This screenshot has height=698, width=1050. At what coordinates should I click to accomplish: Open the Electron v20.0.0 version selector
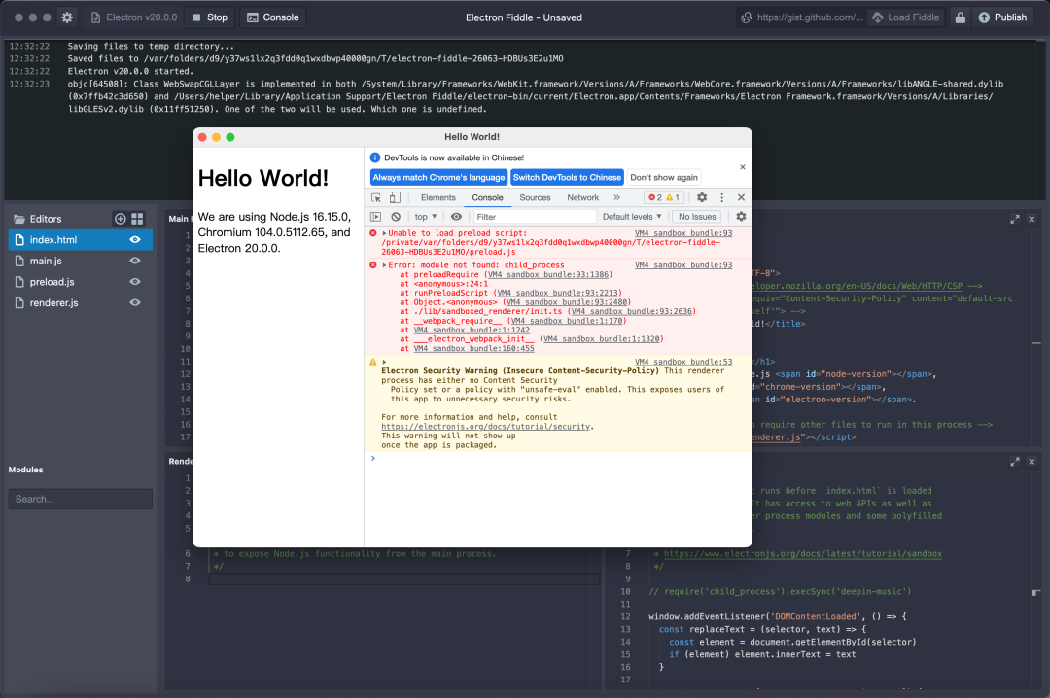coord(134,17)
